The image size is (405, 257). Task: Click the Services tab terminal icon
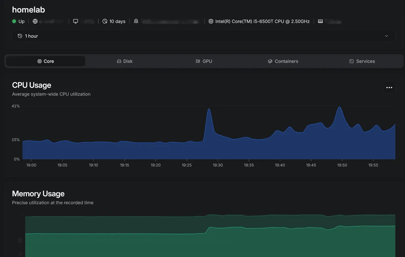tap(352, 61)
